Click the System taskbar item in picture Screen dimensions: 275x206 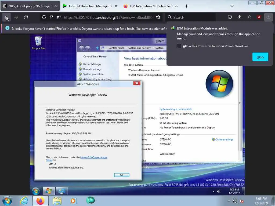pos(61,191)
